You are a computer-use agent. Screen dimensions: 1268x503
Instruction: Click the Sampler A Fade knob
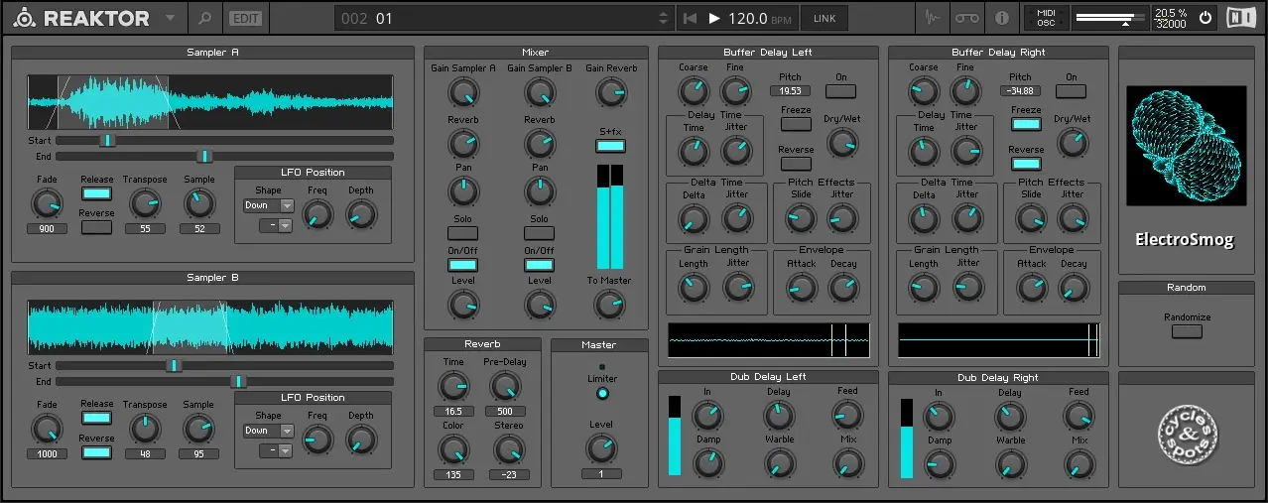coord(47,204)
